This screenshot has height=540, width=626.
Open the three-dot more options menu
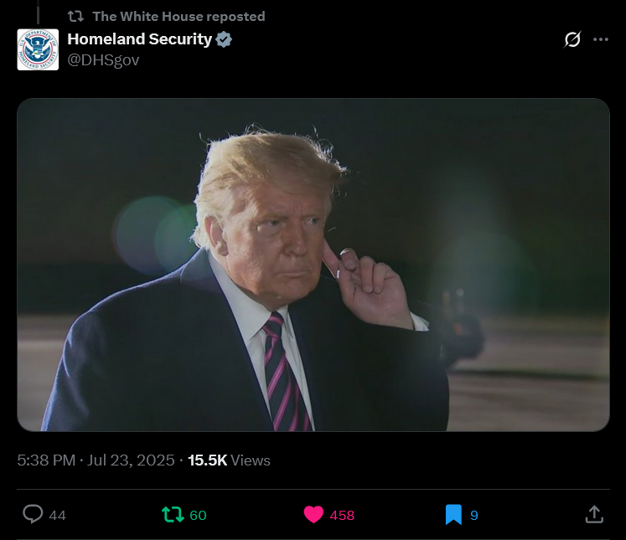pyautogui.click(x=601, y=39)
